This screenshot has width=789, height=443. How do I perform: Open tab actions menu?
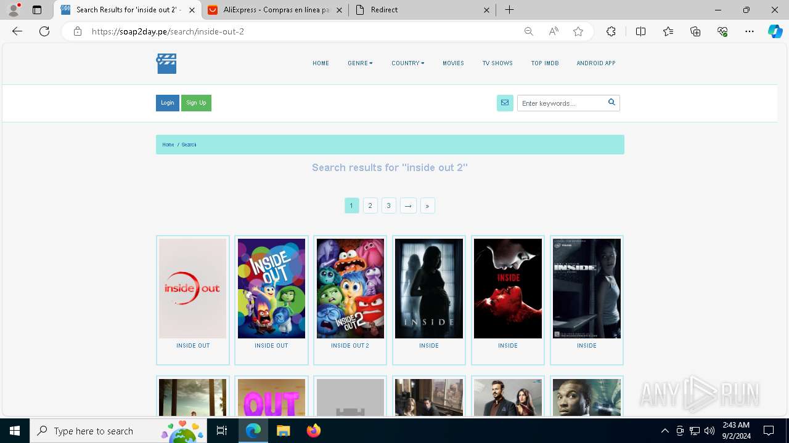37,10
